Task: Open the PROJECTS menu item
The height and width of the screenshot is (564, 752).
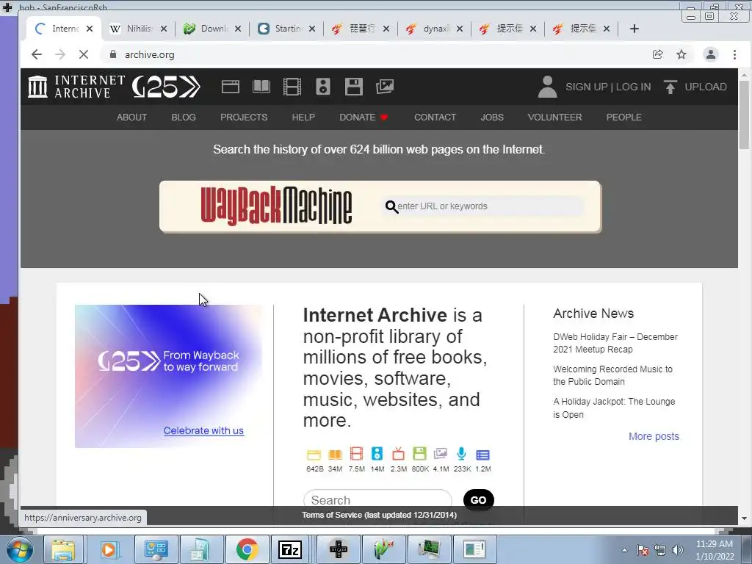Action: (244, 117)
